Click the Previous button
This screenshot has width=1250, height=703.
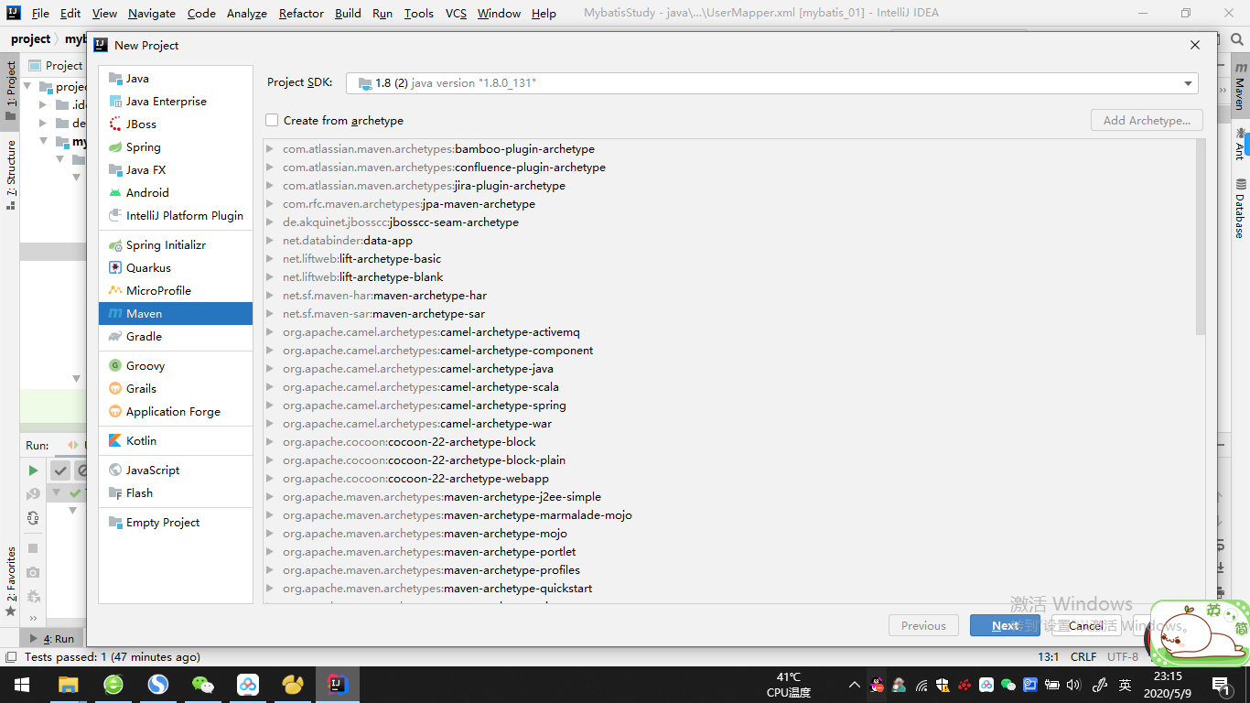click(923, 626)
